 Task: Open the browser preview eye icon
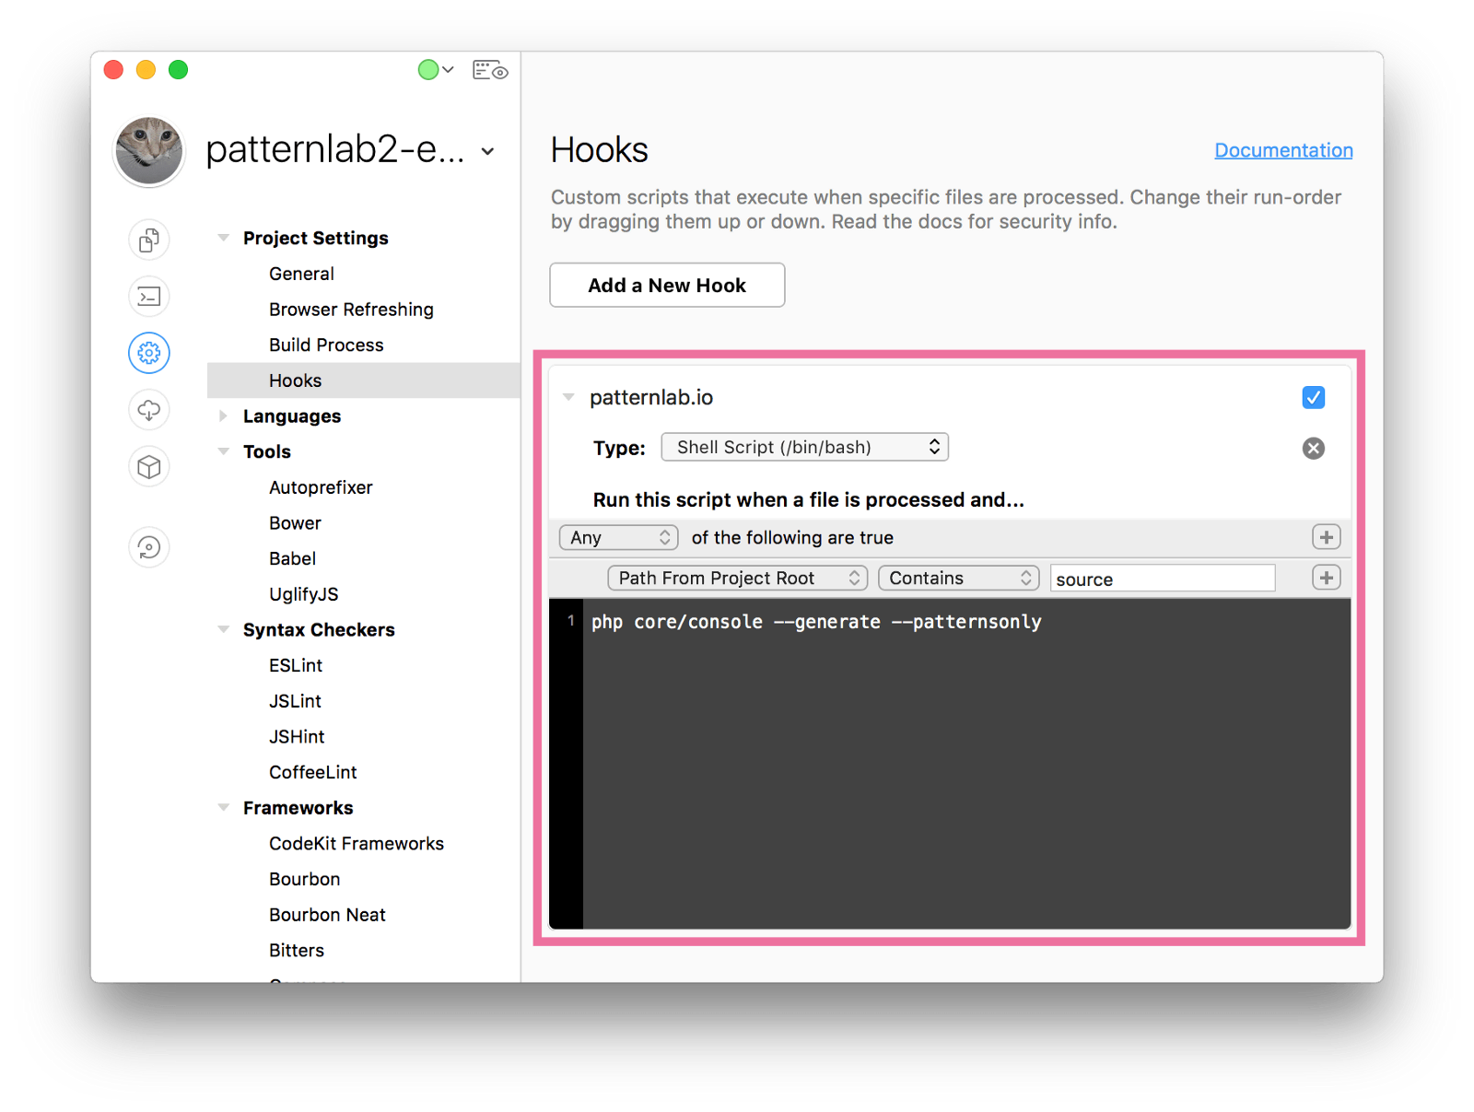489,69
